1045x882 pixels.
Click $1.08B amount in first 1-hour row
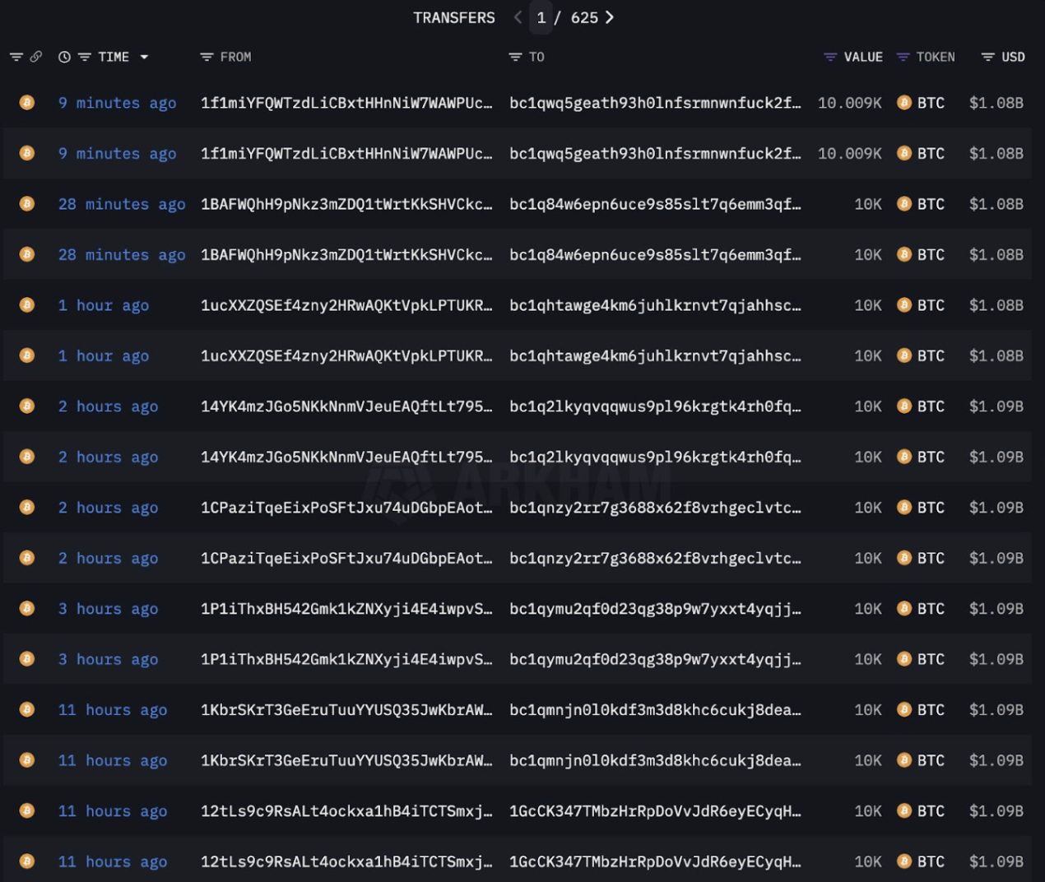coord(996,305)
